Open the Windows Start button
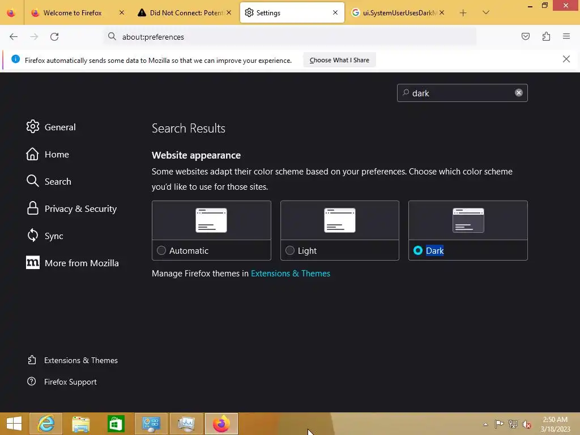 pos(14,424)
